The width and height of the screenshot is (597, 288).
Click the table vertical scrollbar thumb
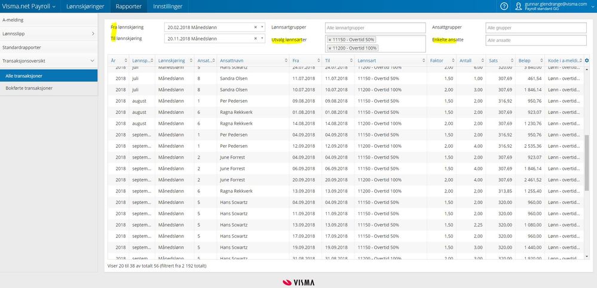[586, 163]
